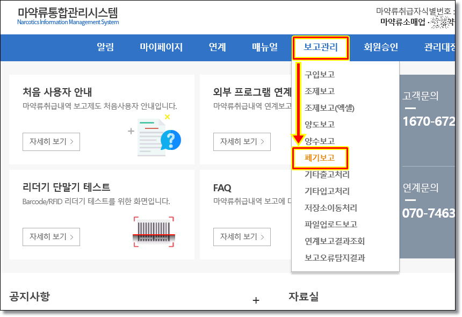Click 자세히 보기 under 처음 사용자 안내
Image resolution: width=462 pixels, height=317 pixels.
click(51, 142)
